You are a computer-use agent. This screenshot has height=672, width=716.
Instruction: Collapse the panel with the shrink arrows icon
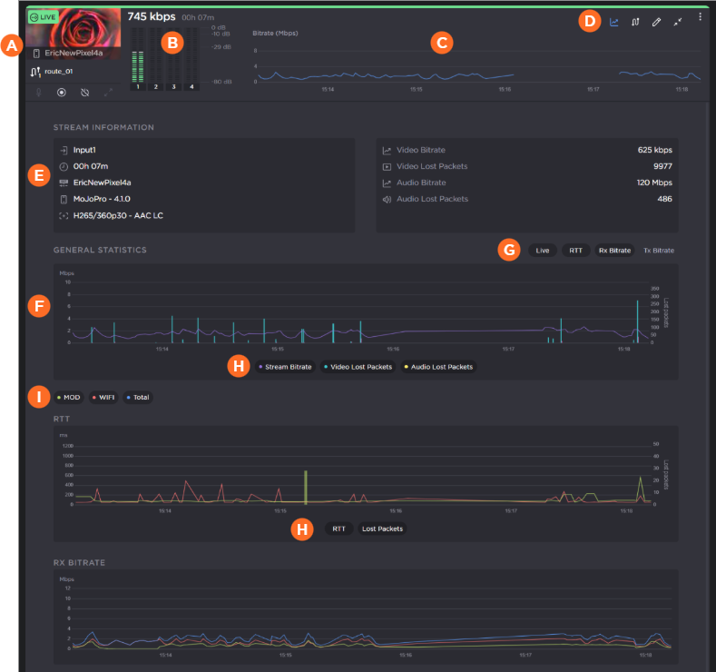coord(677,22)
